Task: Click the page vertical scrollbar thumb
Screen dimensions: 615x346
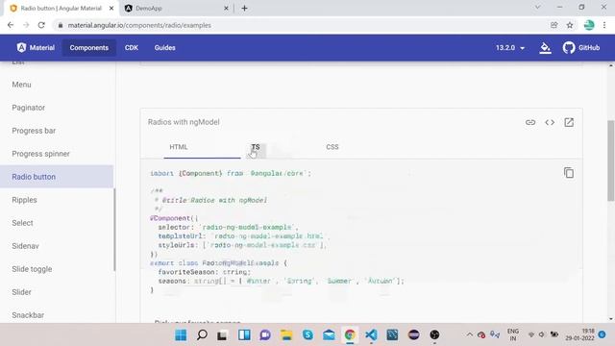Action: 611,161
